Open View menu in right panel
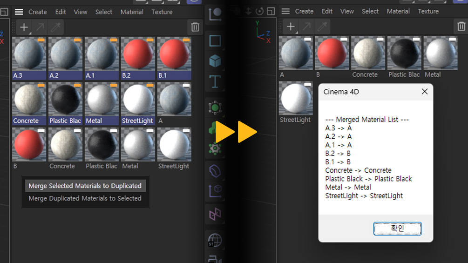 [x=347, y=11]
